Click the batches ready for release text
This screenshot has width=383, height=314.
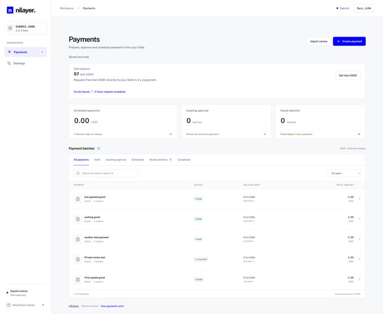pos(88,134)
